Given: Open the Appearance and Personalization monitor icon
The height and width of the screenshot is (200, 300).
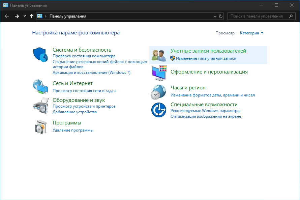Looking at the screenshot, I should point(159,73).
